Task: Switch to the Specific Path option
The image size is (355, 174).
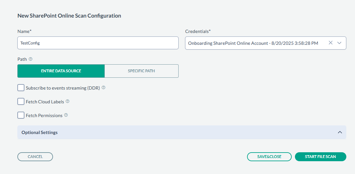Action: click(x=141, y=71)
